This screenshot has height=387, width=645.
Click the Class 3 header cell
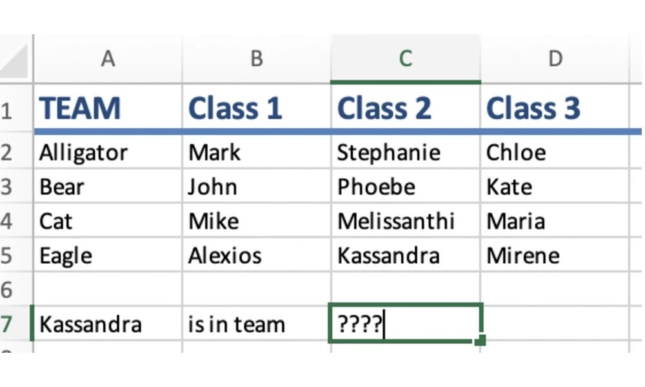tap(555, 108)
